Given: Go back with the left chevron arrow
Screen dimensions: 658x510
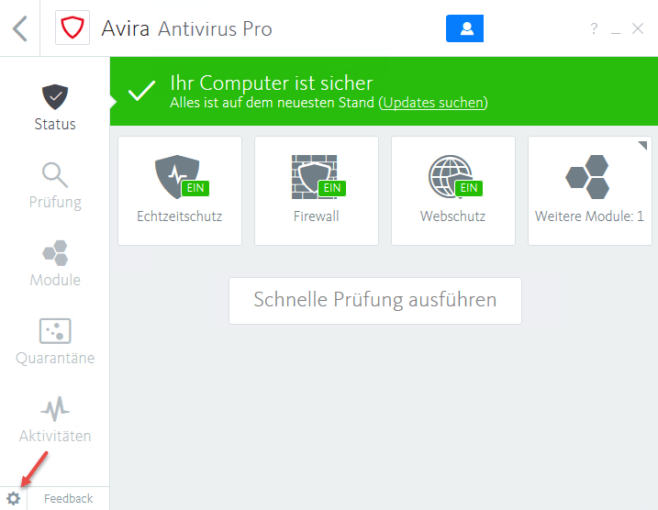Looking at the screenshot, I should [x=19, y=28].
